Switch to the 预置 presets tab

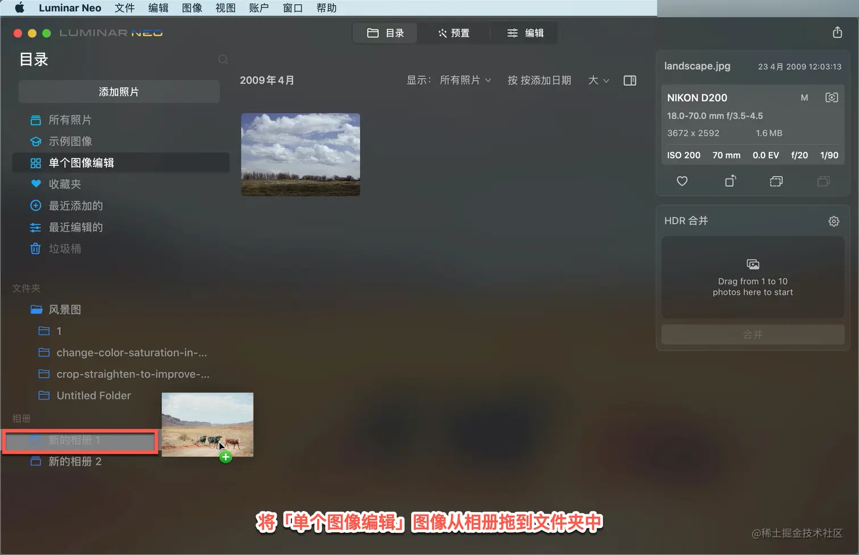click(x=454, y=33)
